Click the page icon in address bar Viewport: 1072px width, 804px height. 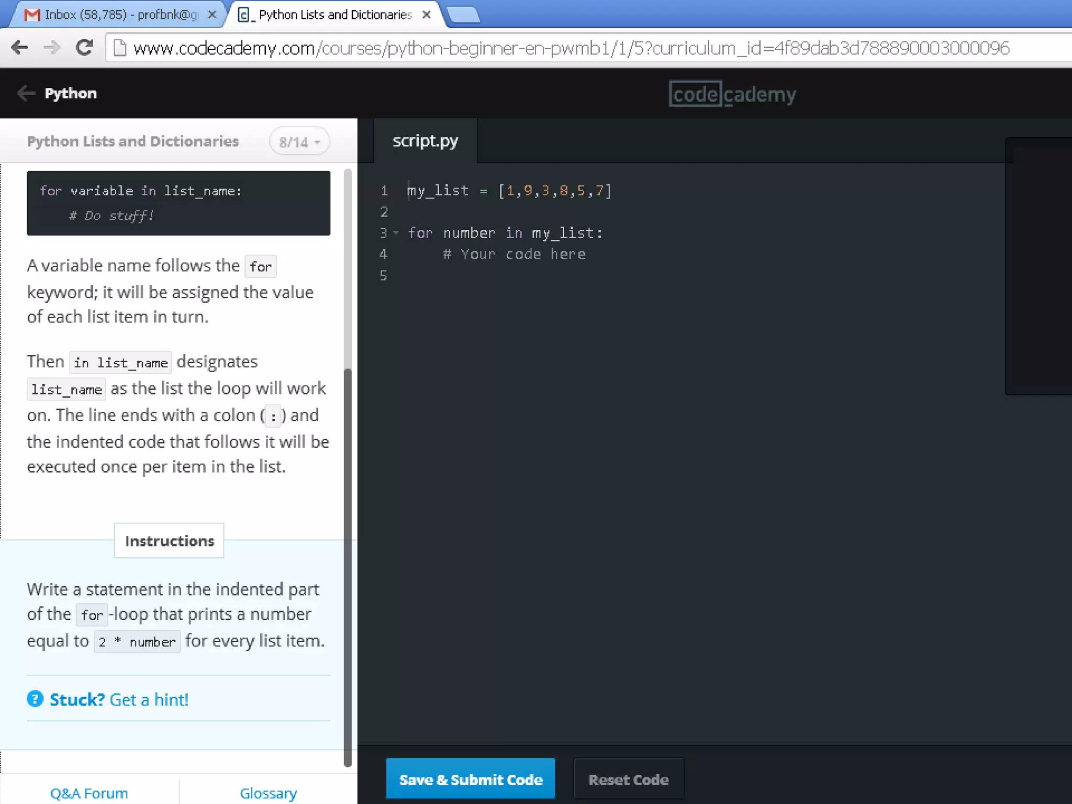pos(120,48)
